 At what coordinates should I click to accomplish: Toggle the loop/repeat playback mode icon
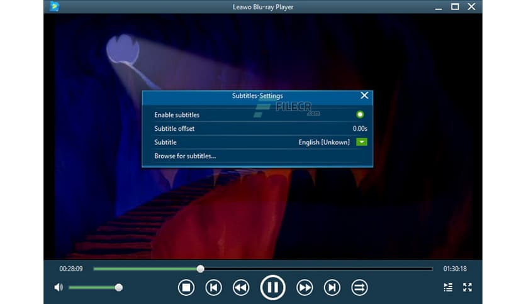(x=359, y=287)
